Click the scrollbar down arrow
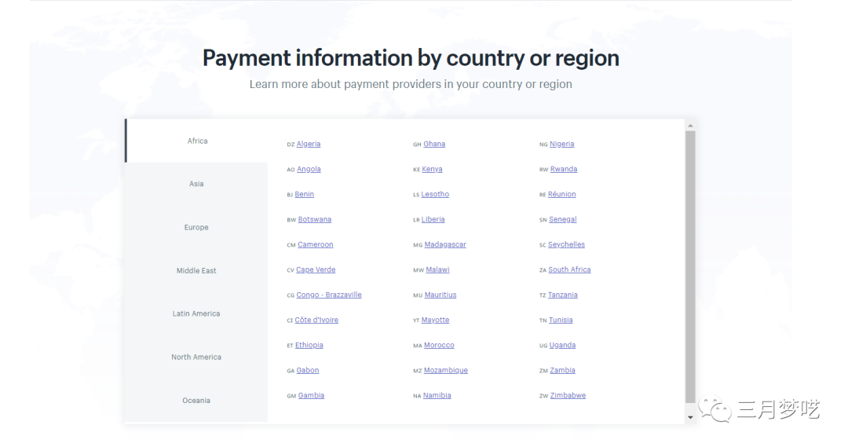 [x=690, y=418]
